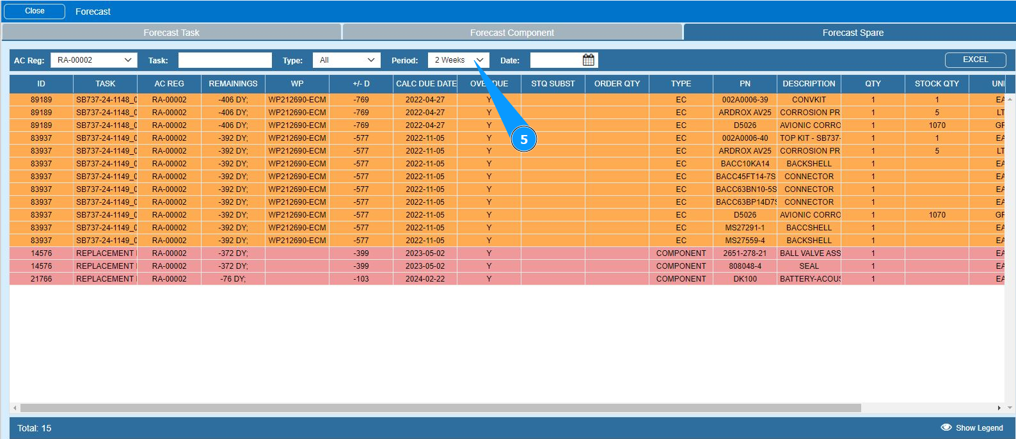1016x439 pixels.
Task: Click the REMAININGS column header
Action: click(233, 84)
